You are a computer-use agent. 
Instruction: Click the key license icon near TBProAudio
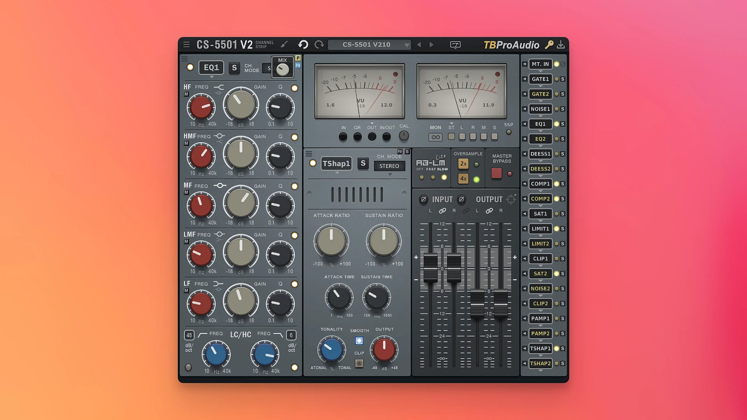tap(549, 44)
